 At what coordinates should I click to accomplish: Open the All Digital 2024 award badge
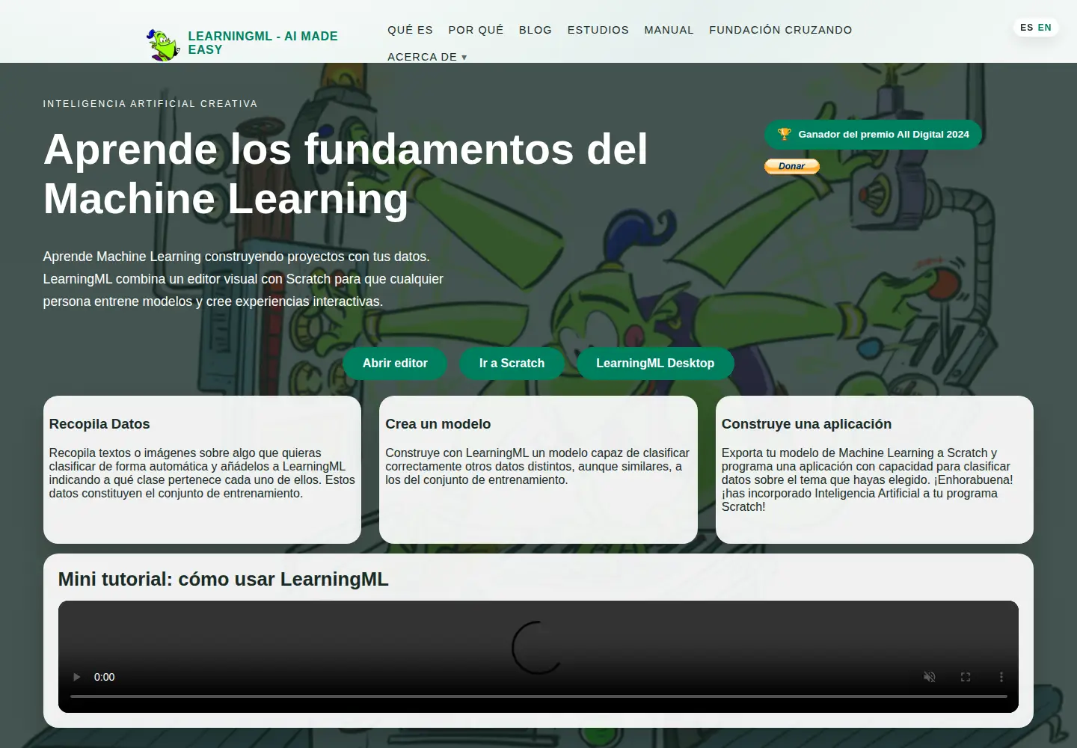[873, 135]
